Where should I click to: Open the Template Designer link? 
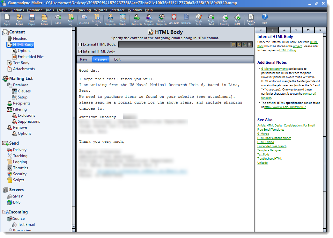point(269,150)
